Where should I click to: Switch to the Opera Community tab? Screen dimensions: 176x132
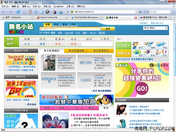click(52, 18)
